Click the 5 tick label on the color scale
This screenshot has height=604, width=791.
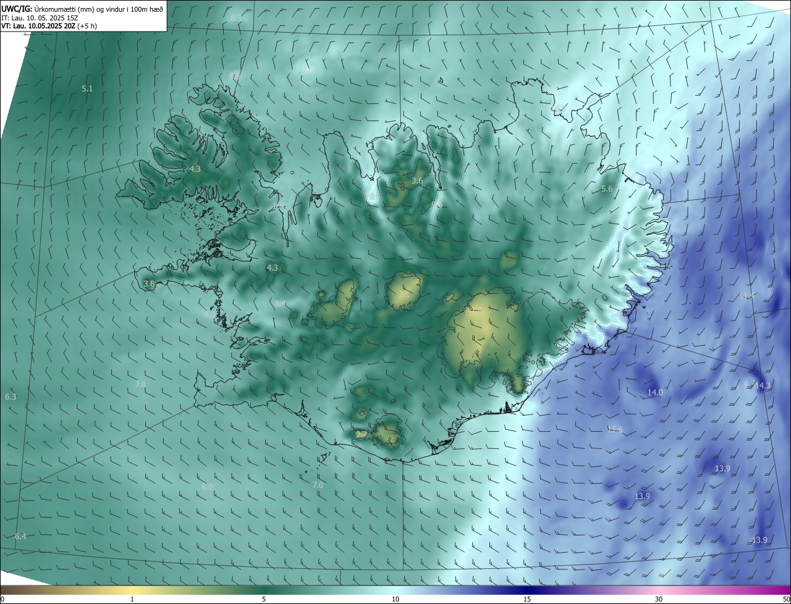[264, 599]
